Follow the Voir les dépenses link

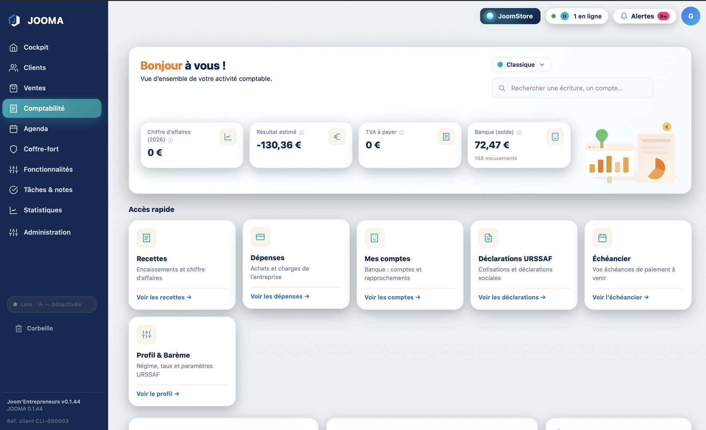[280, 296]
